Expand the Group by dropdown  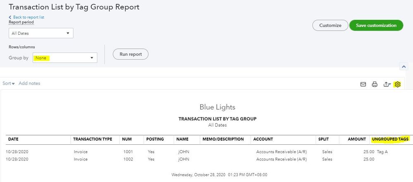(x=65, y=58)
